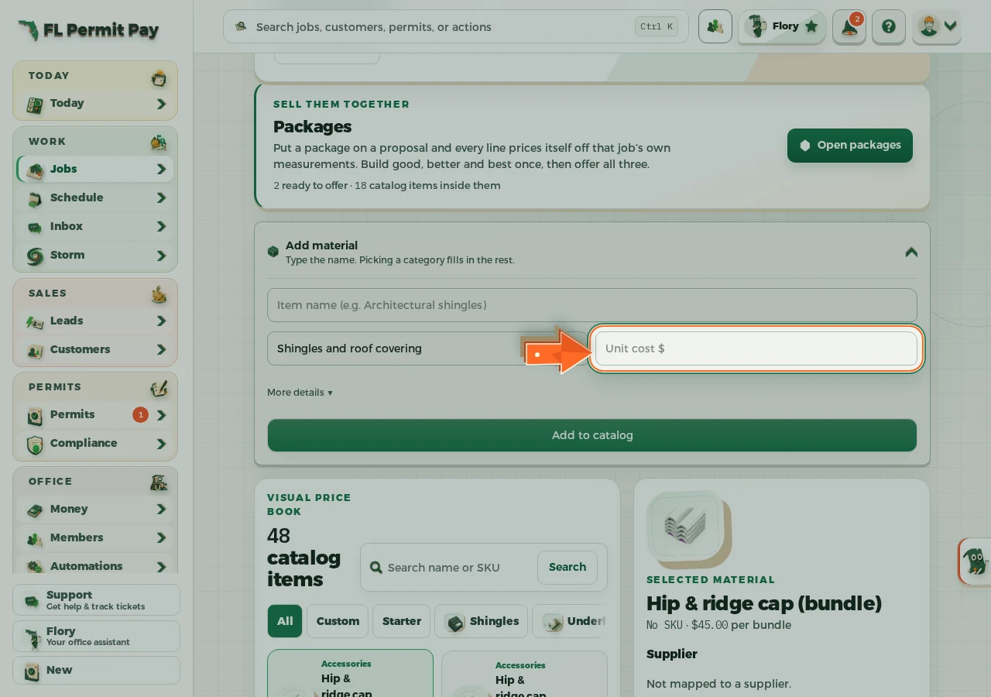The image size is (991, 697).
Task: Open the Shingles and roof covering dropdown
Action: click(x=428, y=348)
